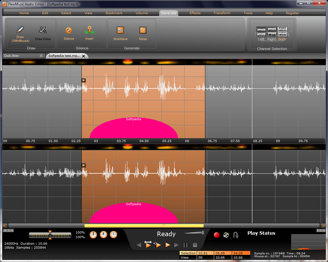Click the second orange knob dial
Image resolution: width=328 pixels, height=262 pixels.
point(103,235)
